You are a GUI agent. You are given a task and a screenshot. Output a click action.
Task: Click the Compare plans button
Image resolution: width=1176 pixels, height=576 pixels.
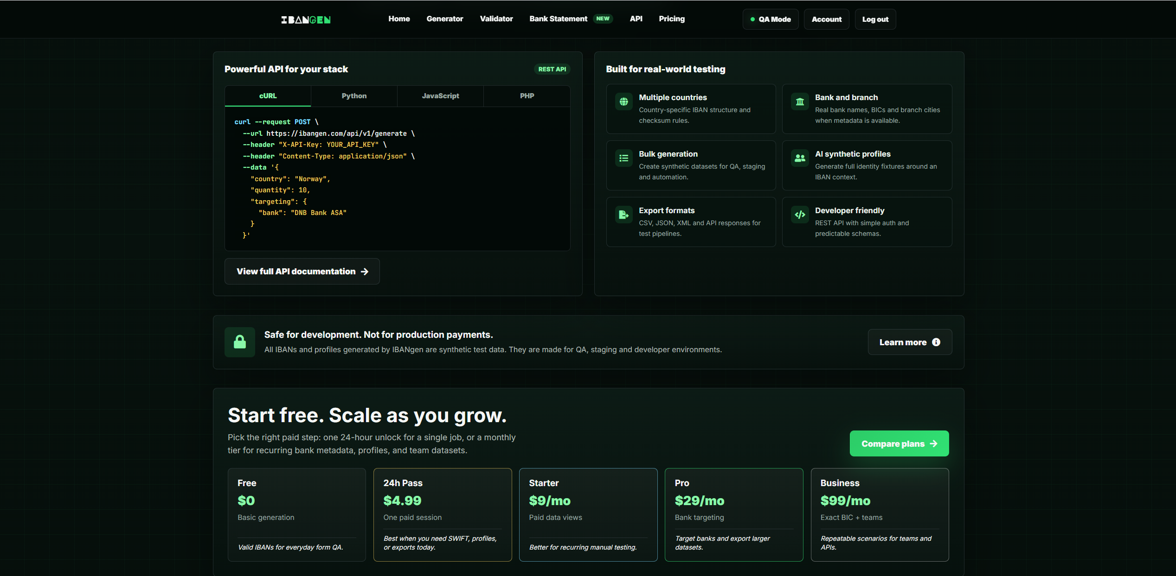click(899, 443)
